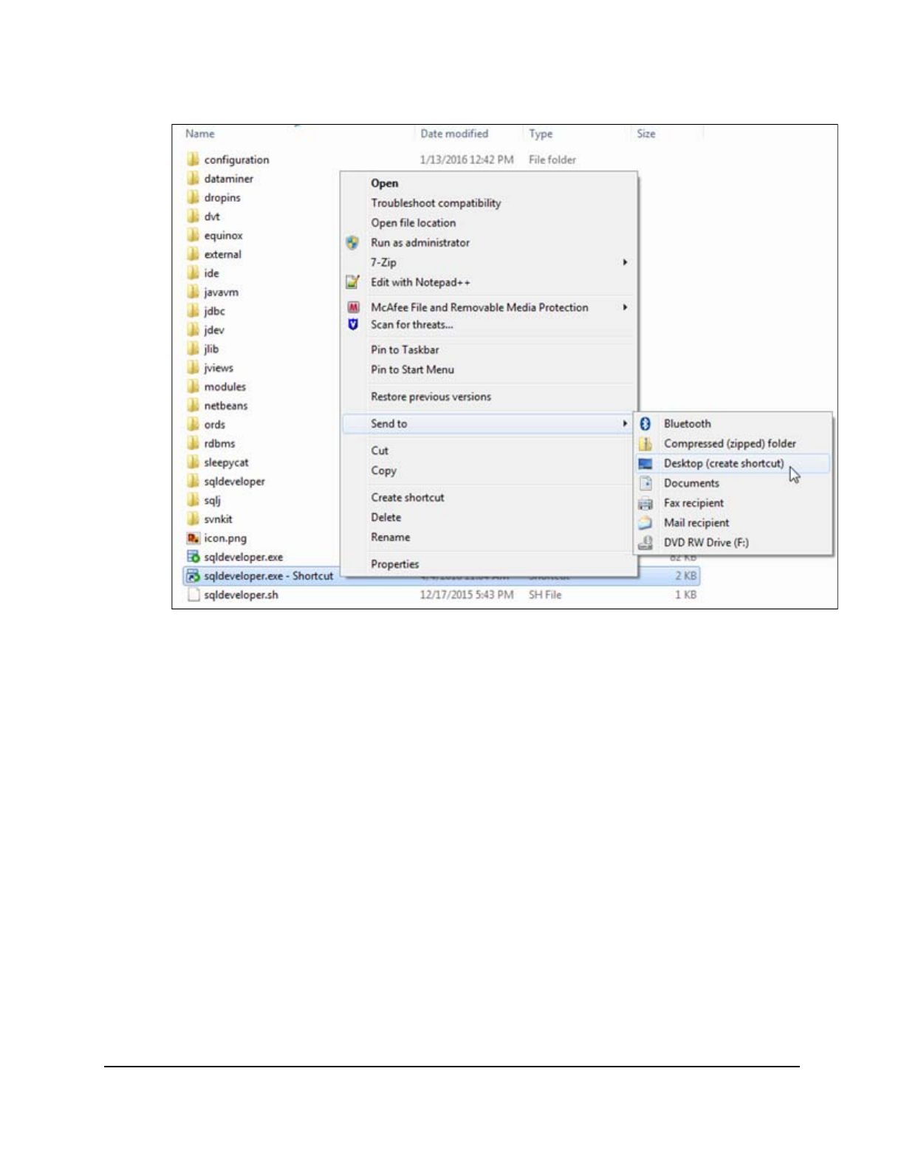Click the sqldeveloper.exe application icon

click(x=194, y=557)
